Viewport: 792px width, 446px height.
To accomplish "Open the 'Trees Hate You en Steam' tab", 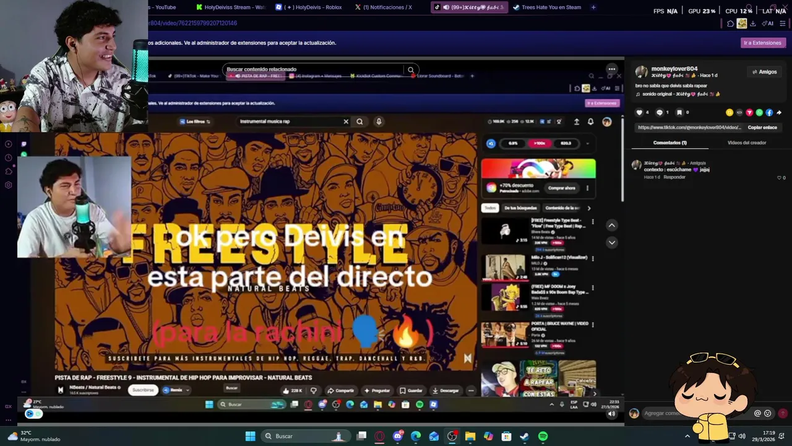I will [547, 7].
